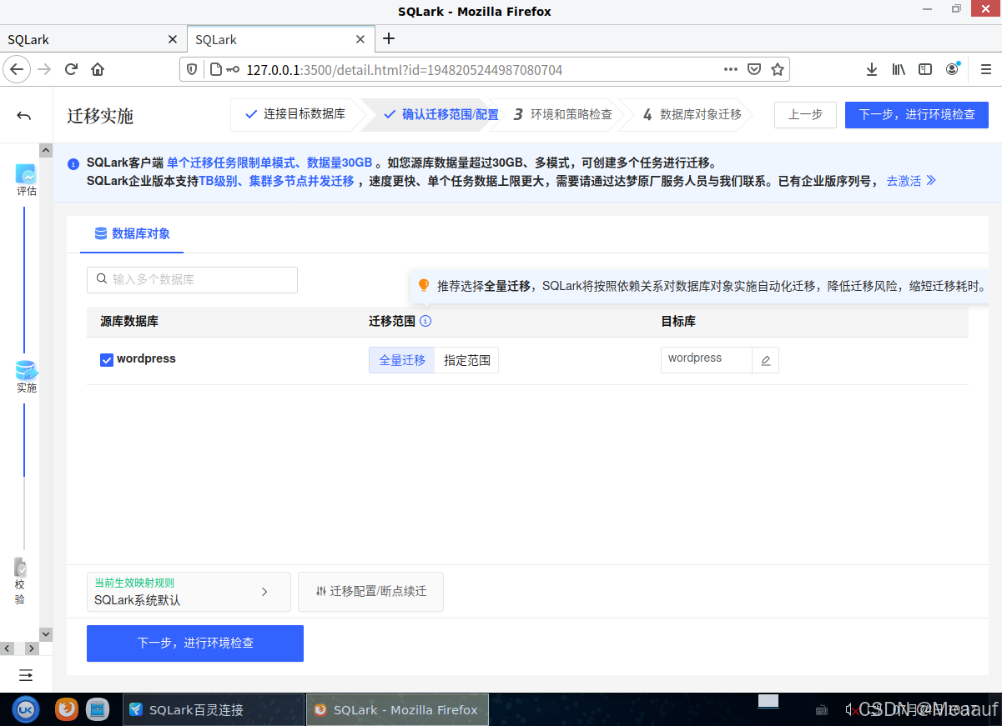Toggle the Firefox sidebar view icon
The width and height of the screenshot is (1002, 726).
pyautogui.click(x=925, y=69)
